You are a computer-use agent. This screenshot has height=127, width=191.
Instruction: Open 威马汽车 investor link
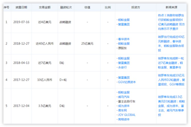pos(124,97)
